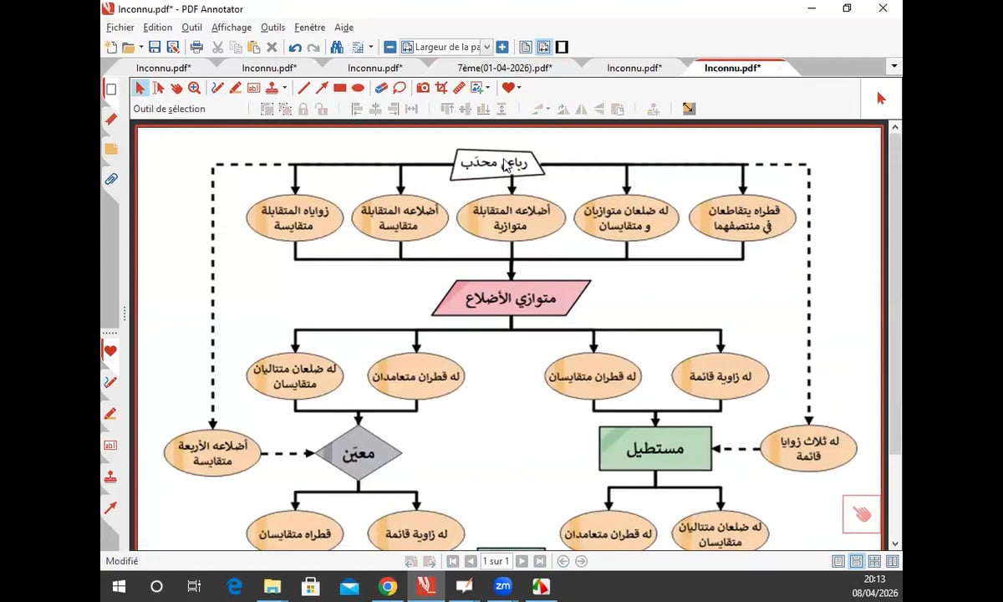
Task: Save the document with the floppy disk icon
Action: pos(155,48)
